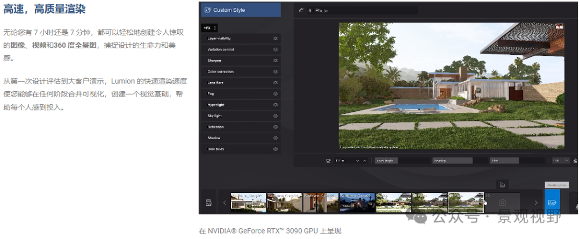
Task: Open the Hyperlight effect label
Action: tap(216, 105)
